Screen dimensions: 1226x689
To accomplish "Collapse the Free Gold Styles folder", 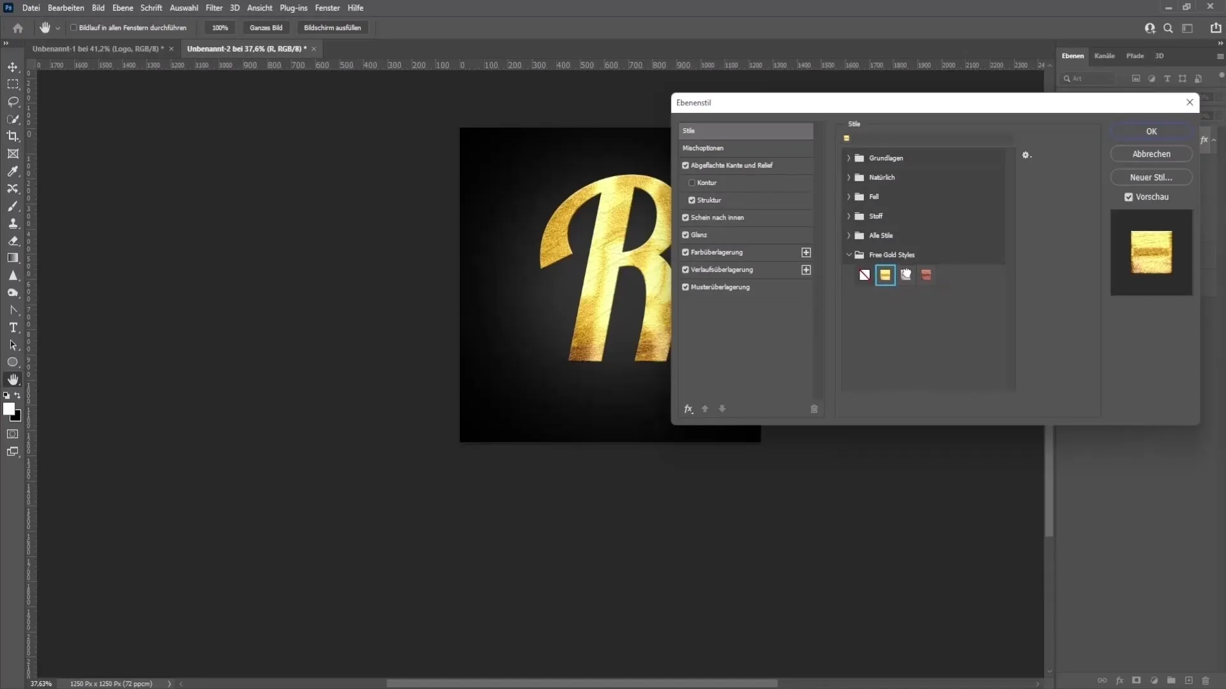I will [849, 255].
